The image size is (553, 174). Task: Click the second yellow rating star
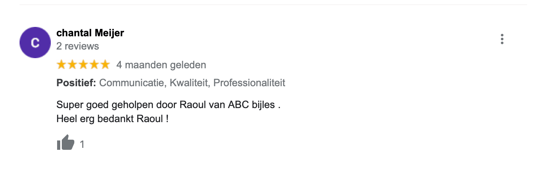tap(72, 65)
